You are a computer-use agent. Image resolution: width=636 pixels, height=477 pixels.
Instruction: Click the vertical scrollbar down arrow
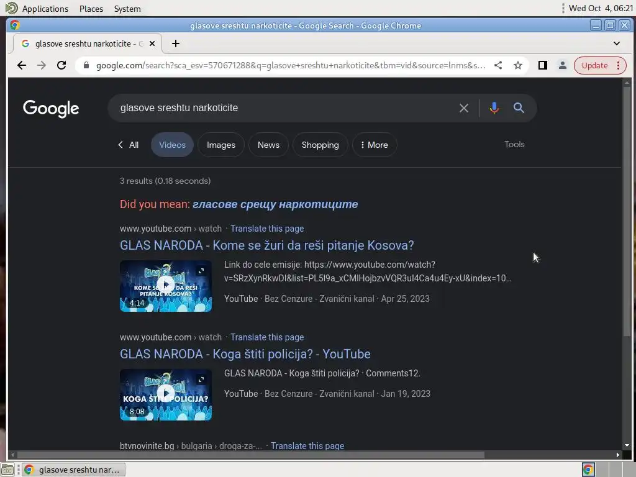(627, 445)
